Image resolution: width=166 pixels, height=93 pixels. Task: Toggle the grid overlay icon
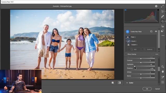coord(163,82)
